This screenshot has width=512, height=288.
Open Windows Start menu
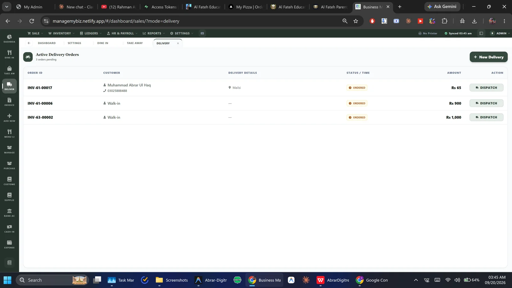(x=7, y=280)
